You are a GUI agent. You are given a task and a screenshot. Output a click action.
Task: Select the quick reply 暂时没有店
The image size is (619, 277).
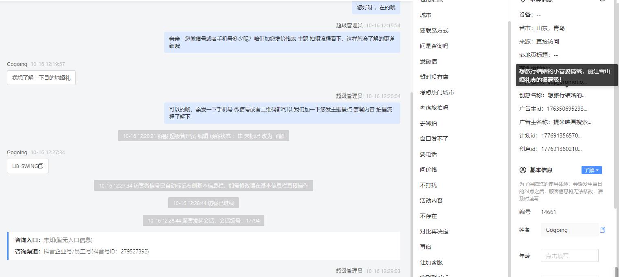(x=434, y=77)
